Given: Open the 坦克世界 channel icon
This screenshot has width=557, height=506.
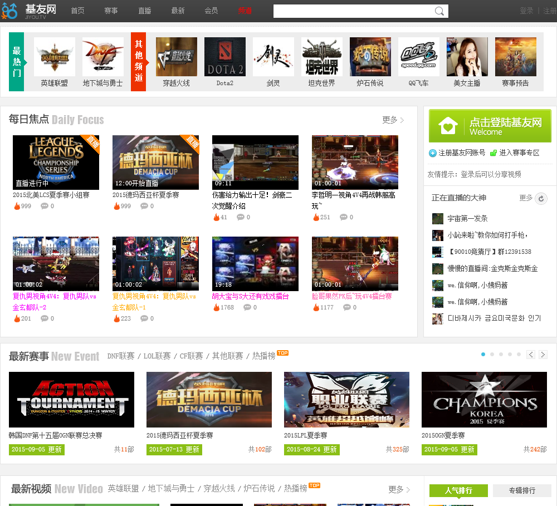Looking at the screenshot, I should pyautogui.click(x=322, y=57).
